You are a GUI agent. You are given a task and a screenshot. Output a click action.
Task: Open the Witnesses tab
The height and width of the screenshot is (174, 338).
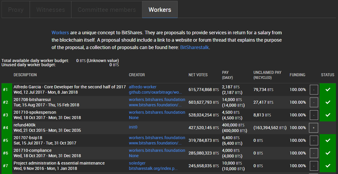click(51, 10)
